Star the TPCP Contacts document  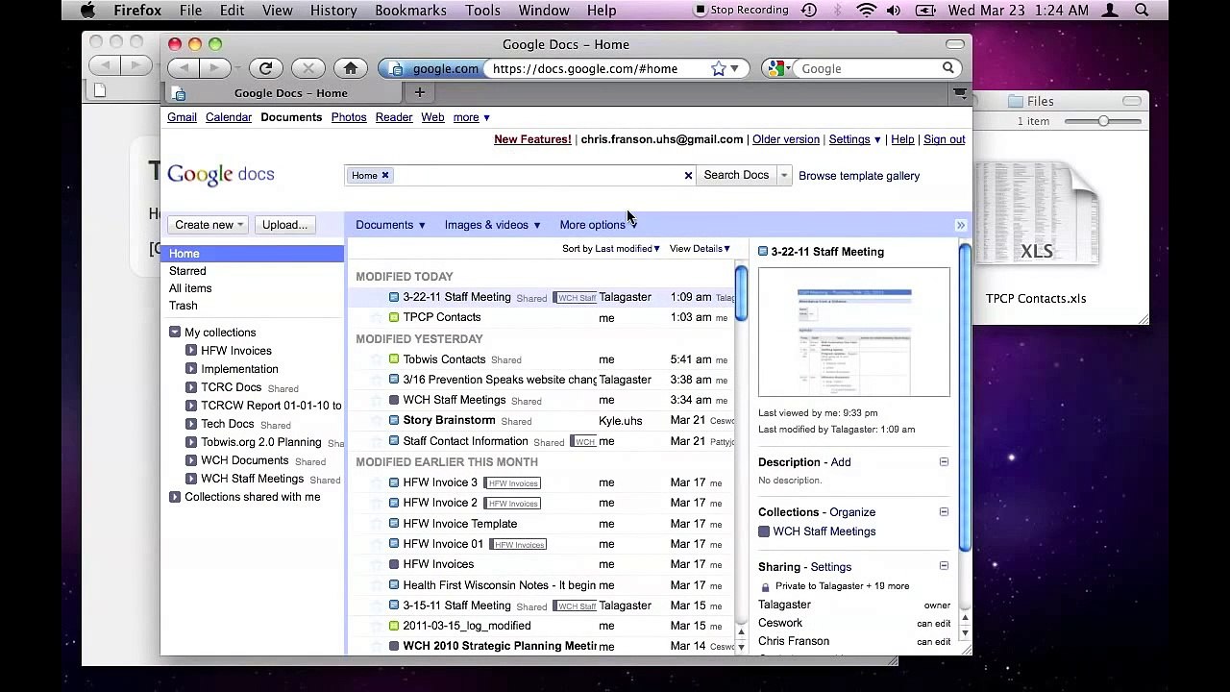coord(377,317)
